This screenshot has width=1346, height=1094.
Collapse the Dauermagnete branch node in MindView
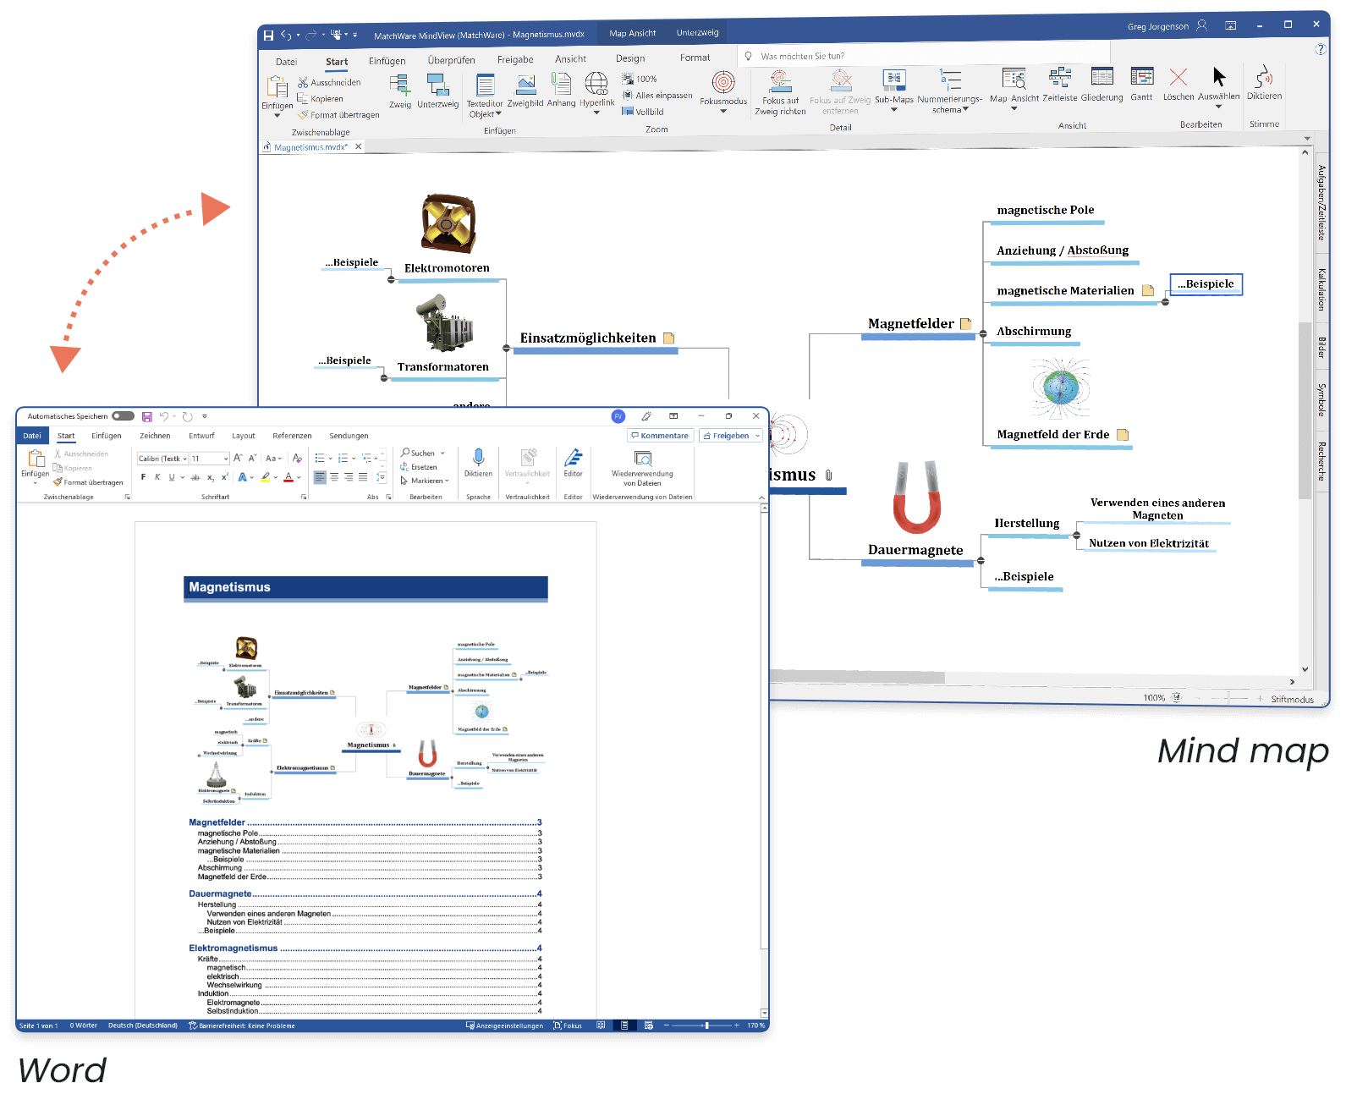point(981,560)
